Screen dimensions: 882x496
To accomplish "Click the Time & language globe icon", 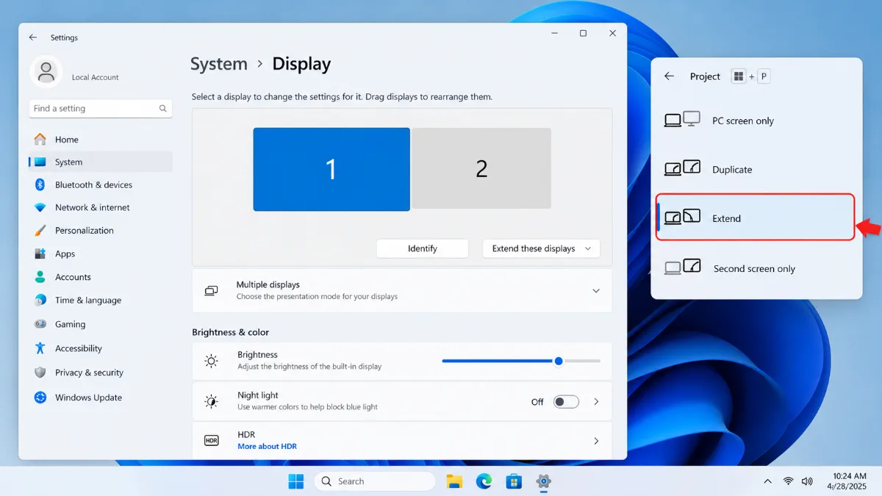I will pyautogui.click(x=40, y=300).
